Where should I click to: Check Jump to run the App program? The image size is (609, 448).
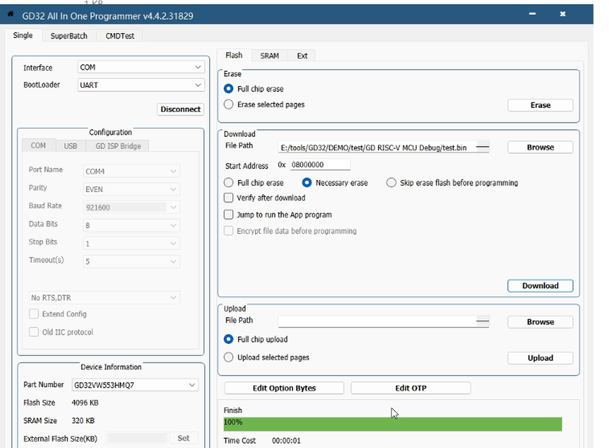tap(229, 215)
